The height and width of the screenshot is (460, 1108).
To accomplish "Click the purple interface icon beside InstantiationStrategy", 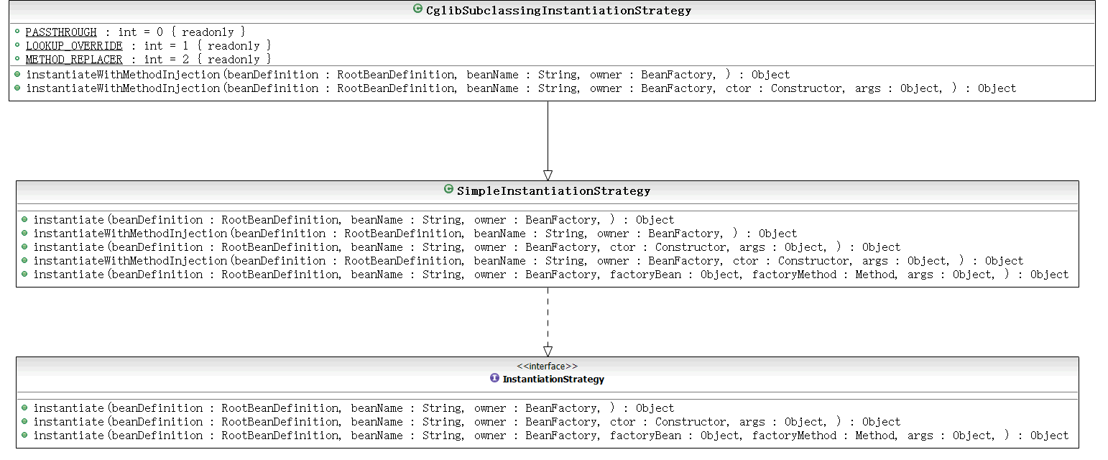I will coord(494,378).
